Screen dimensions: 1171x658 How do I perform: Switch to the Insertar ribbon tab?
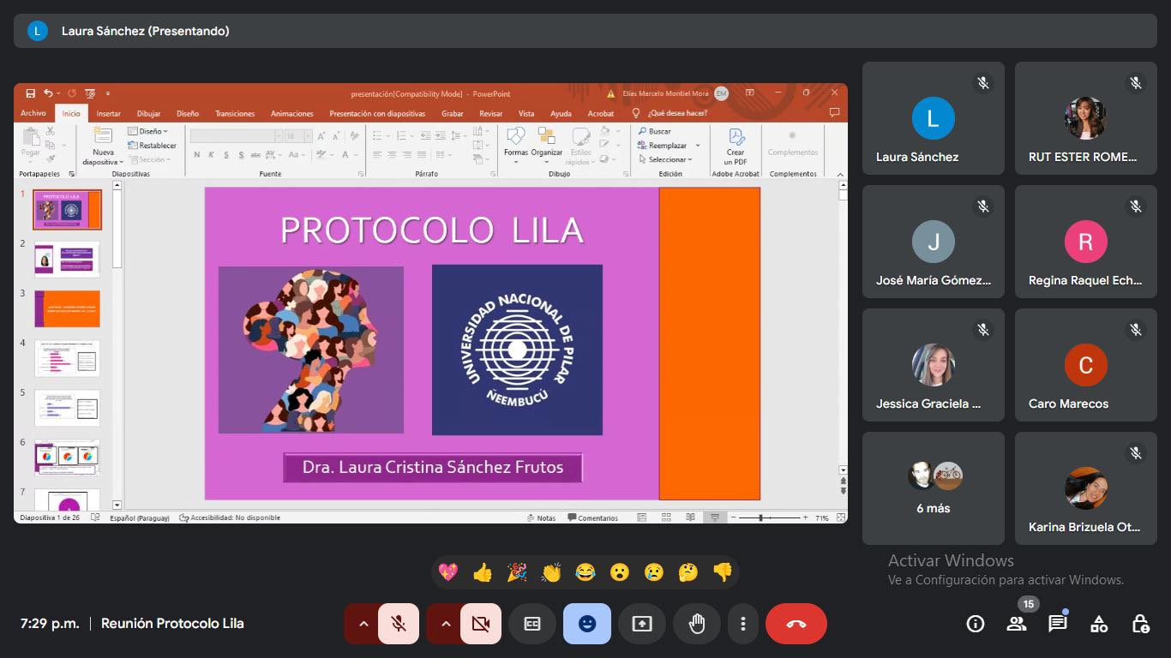click(x=109, y=113)
